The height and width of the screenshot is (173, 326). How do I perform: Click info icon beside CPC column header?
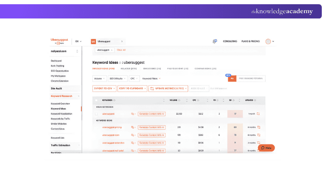tap(198, 100)
